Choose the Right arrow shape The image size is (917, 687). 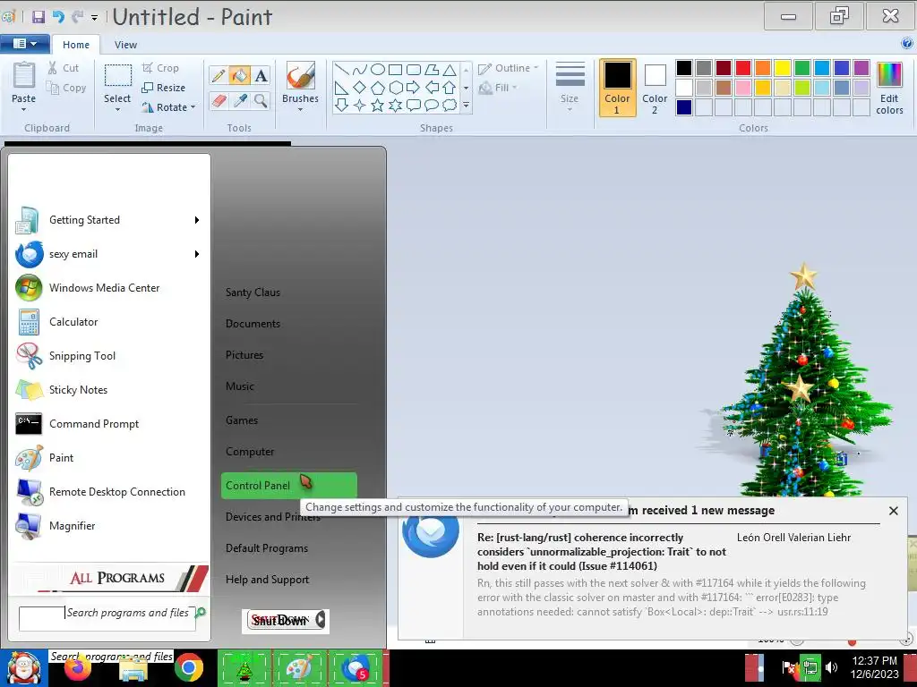point(414,88)
